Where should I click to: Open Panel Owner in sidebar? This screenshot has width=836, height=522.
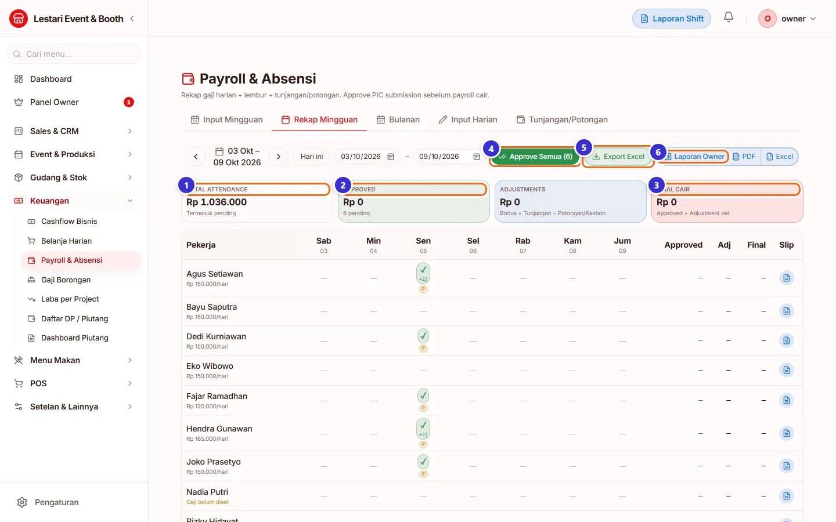(x=74, y=102)
